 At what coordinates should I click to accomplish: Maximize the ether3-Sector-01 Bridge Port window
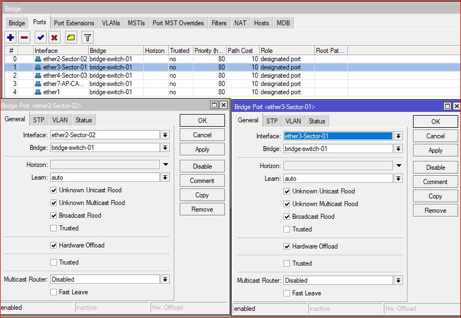coord(447,106)
